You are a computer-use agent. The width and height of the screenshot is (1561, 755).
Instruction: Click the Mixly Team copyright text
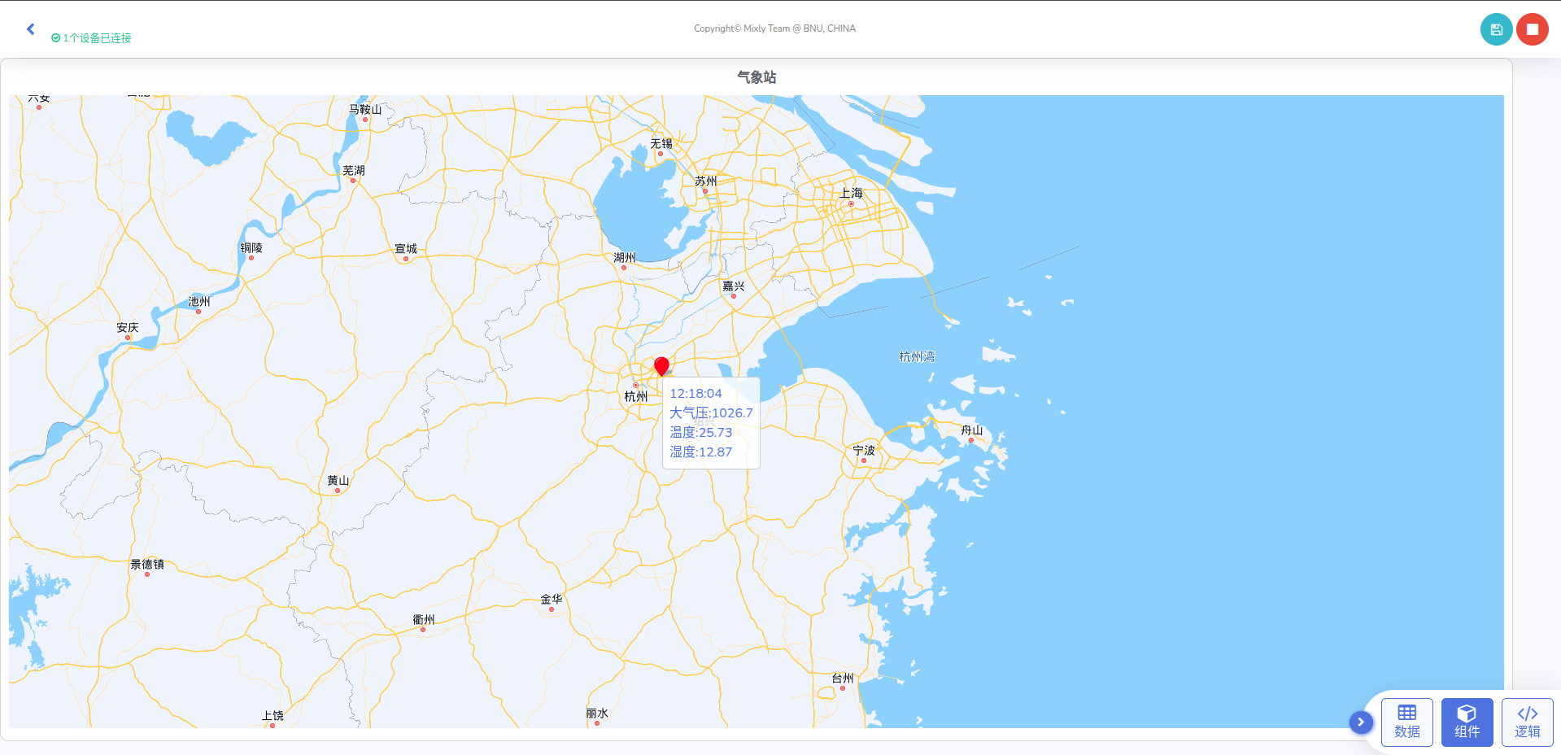click(x=774, y=28)
